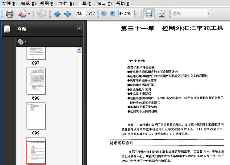Collapse the 页面 panel using its arrow button
The image size is (230, 165).
(79, 29)
